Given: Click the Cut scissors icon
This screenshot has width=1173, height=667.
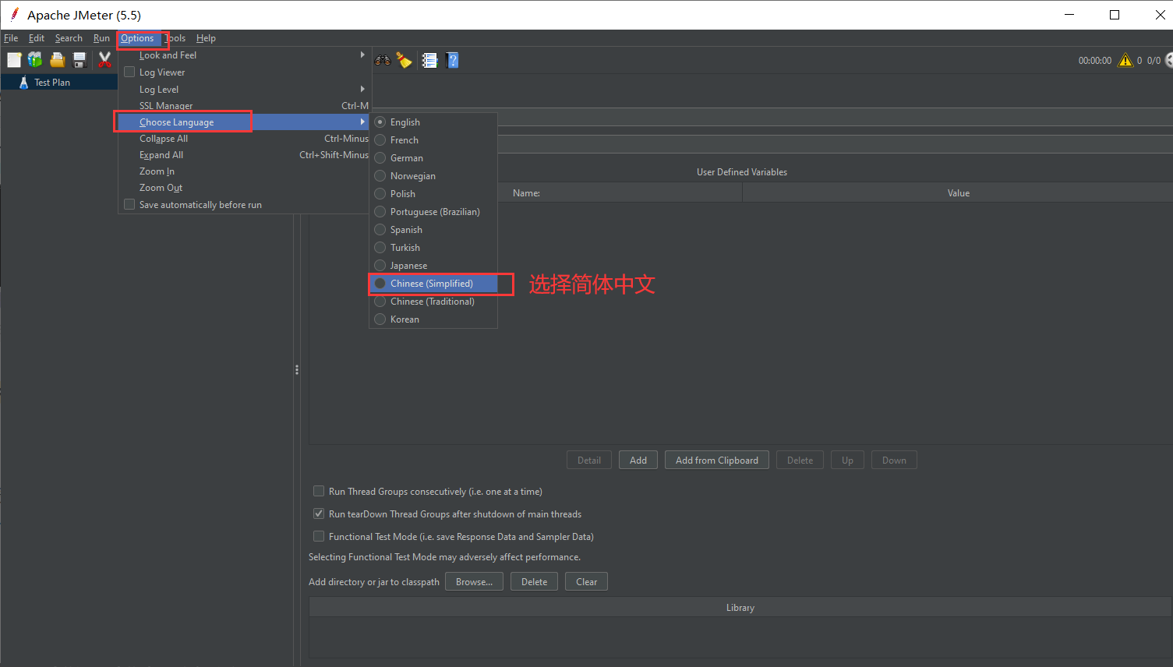Looking at the screenshot, I should click(104, 60).
